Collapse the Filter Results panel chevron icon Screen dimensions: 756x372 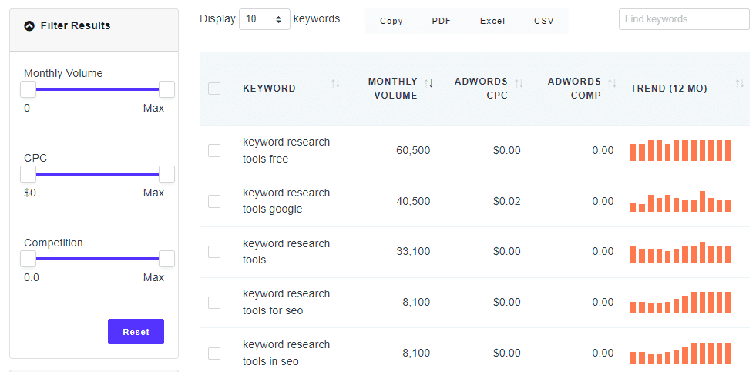pos(29,26)
